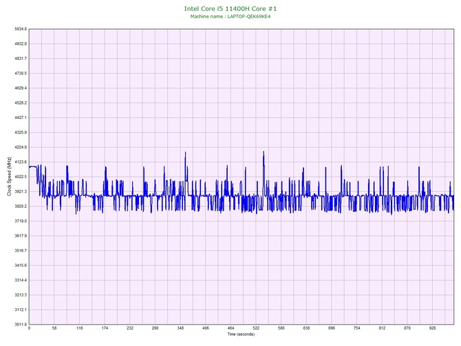Click the highest clock spike near 522 seconds
Image resolution: width=461 pixels, height=346 pixels.
coord(264,152)
